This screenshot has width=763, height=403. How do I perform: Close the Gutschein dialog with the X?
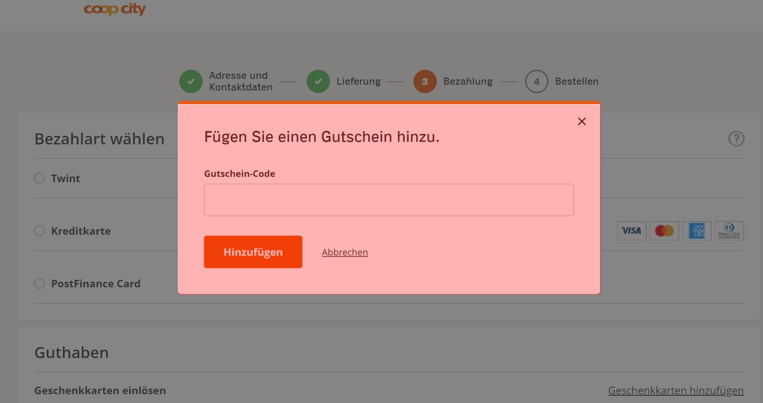coord(582,121)
